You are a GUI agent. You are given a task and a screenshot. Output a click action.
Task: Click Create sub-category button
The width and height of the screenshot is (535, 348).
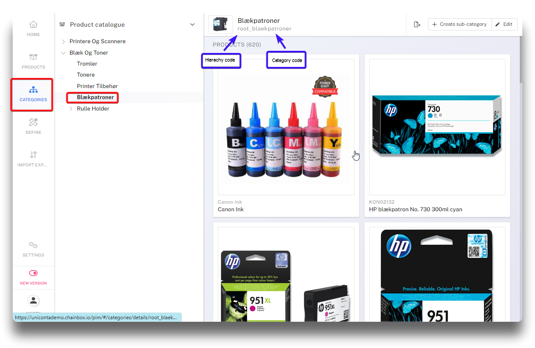click(x=460, y=25)
